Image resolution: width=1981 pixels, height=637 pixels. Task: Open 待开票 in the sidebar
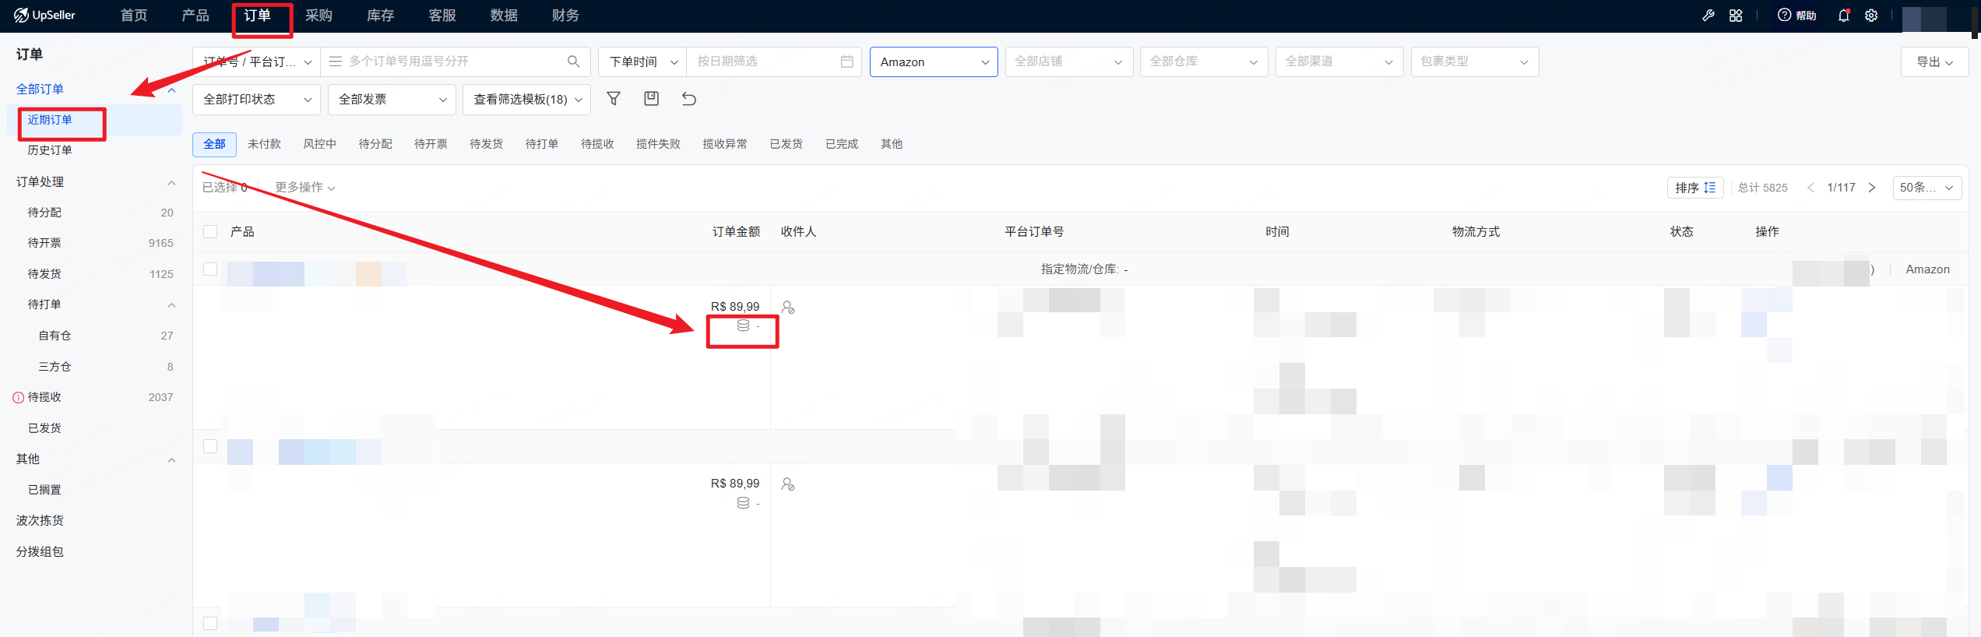(44, 243)
